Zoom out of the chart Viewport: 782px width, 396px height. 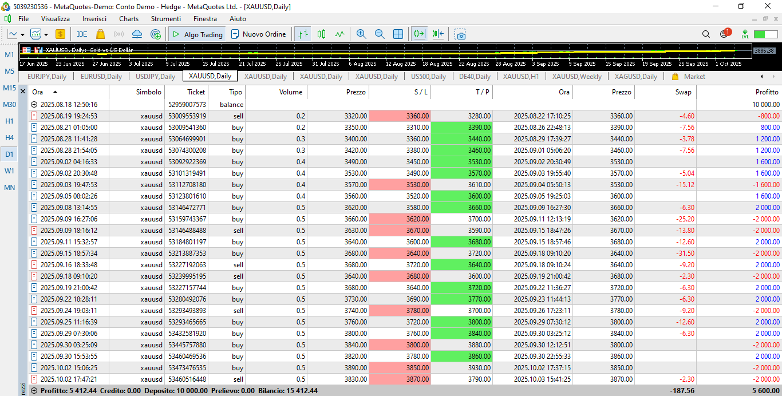380,34
